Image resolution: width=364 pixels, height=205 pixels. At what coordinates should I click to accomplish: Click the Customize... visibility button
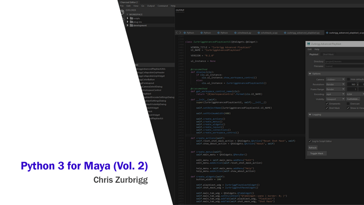click(353, 99)
